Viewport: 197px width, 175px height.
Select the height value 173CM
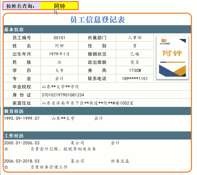pos(135,70)
